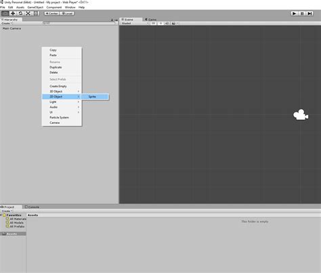Screen dimensions: 321x273
Task: Open the GameObject menu
Action: click(x=35, y=7)
